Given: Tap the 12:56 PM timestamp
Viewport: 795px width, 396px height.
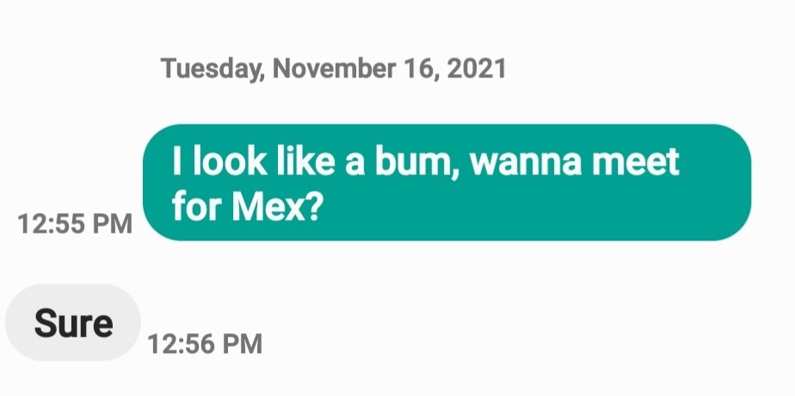Looking at the screenshot, I should click(205, 344).
